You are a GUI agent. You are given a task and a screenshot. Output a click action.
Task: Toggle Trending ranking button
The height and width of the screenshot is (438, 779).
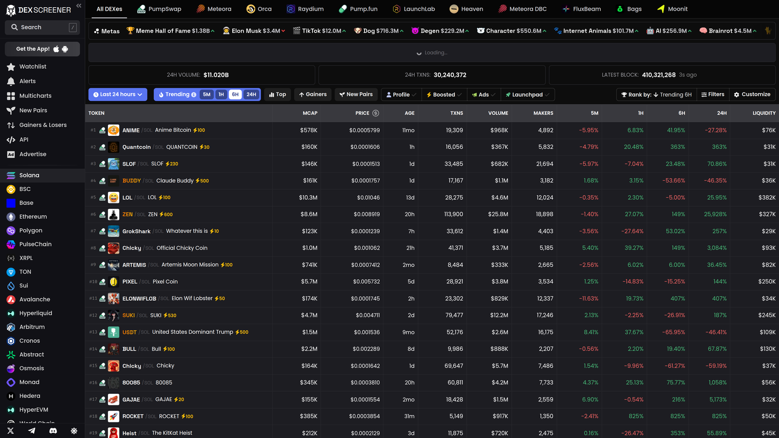coord(177,94)
